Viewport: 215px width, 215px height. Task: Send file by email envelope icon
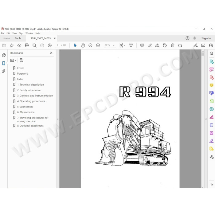tap(203, 45)
